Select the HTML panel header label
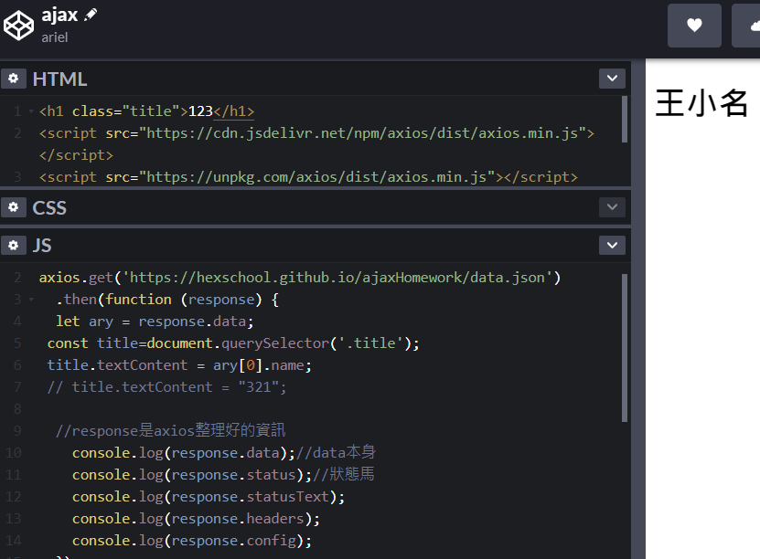The height and width of the screenshot is (559, 760). [x=59, y=79]
